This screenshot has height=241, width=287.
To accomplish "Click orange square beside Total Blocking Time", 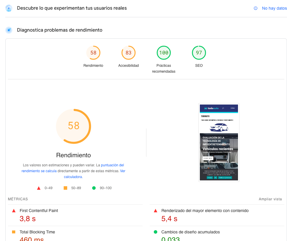I will (x=13, y=232).
